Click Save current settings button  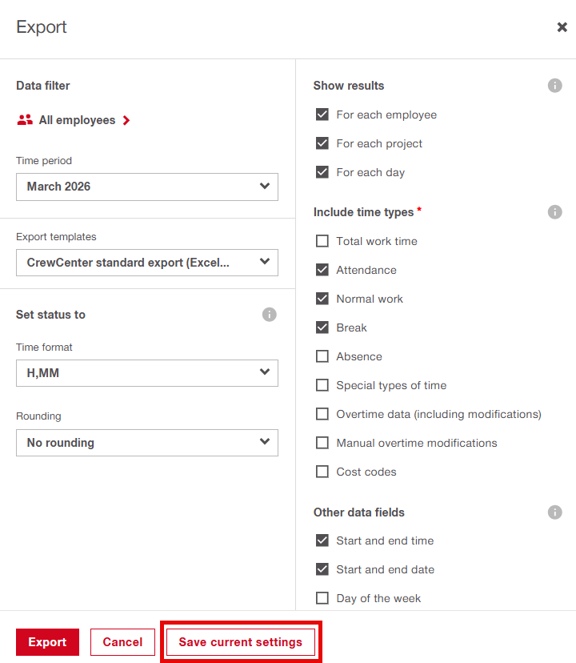241,642
